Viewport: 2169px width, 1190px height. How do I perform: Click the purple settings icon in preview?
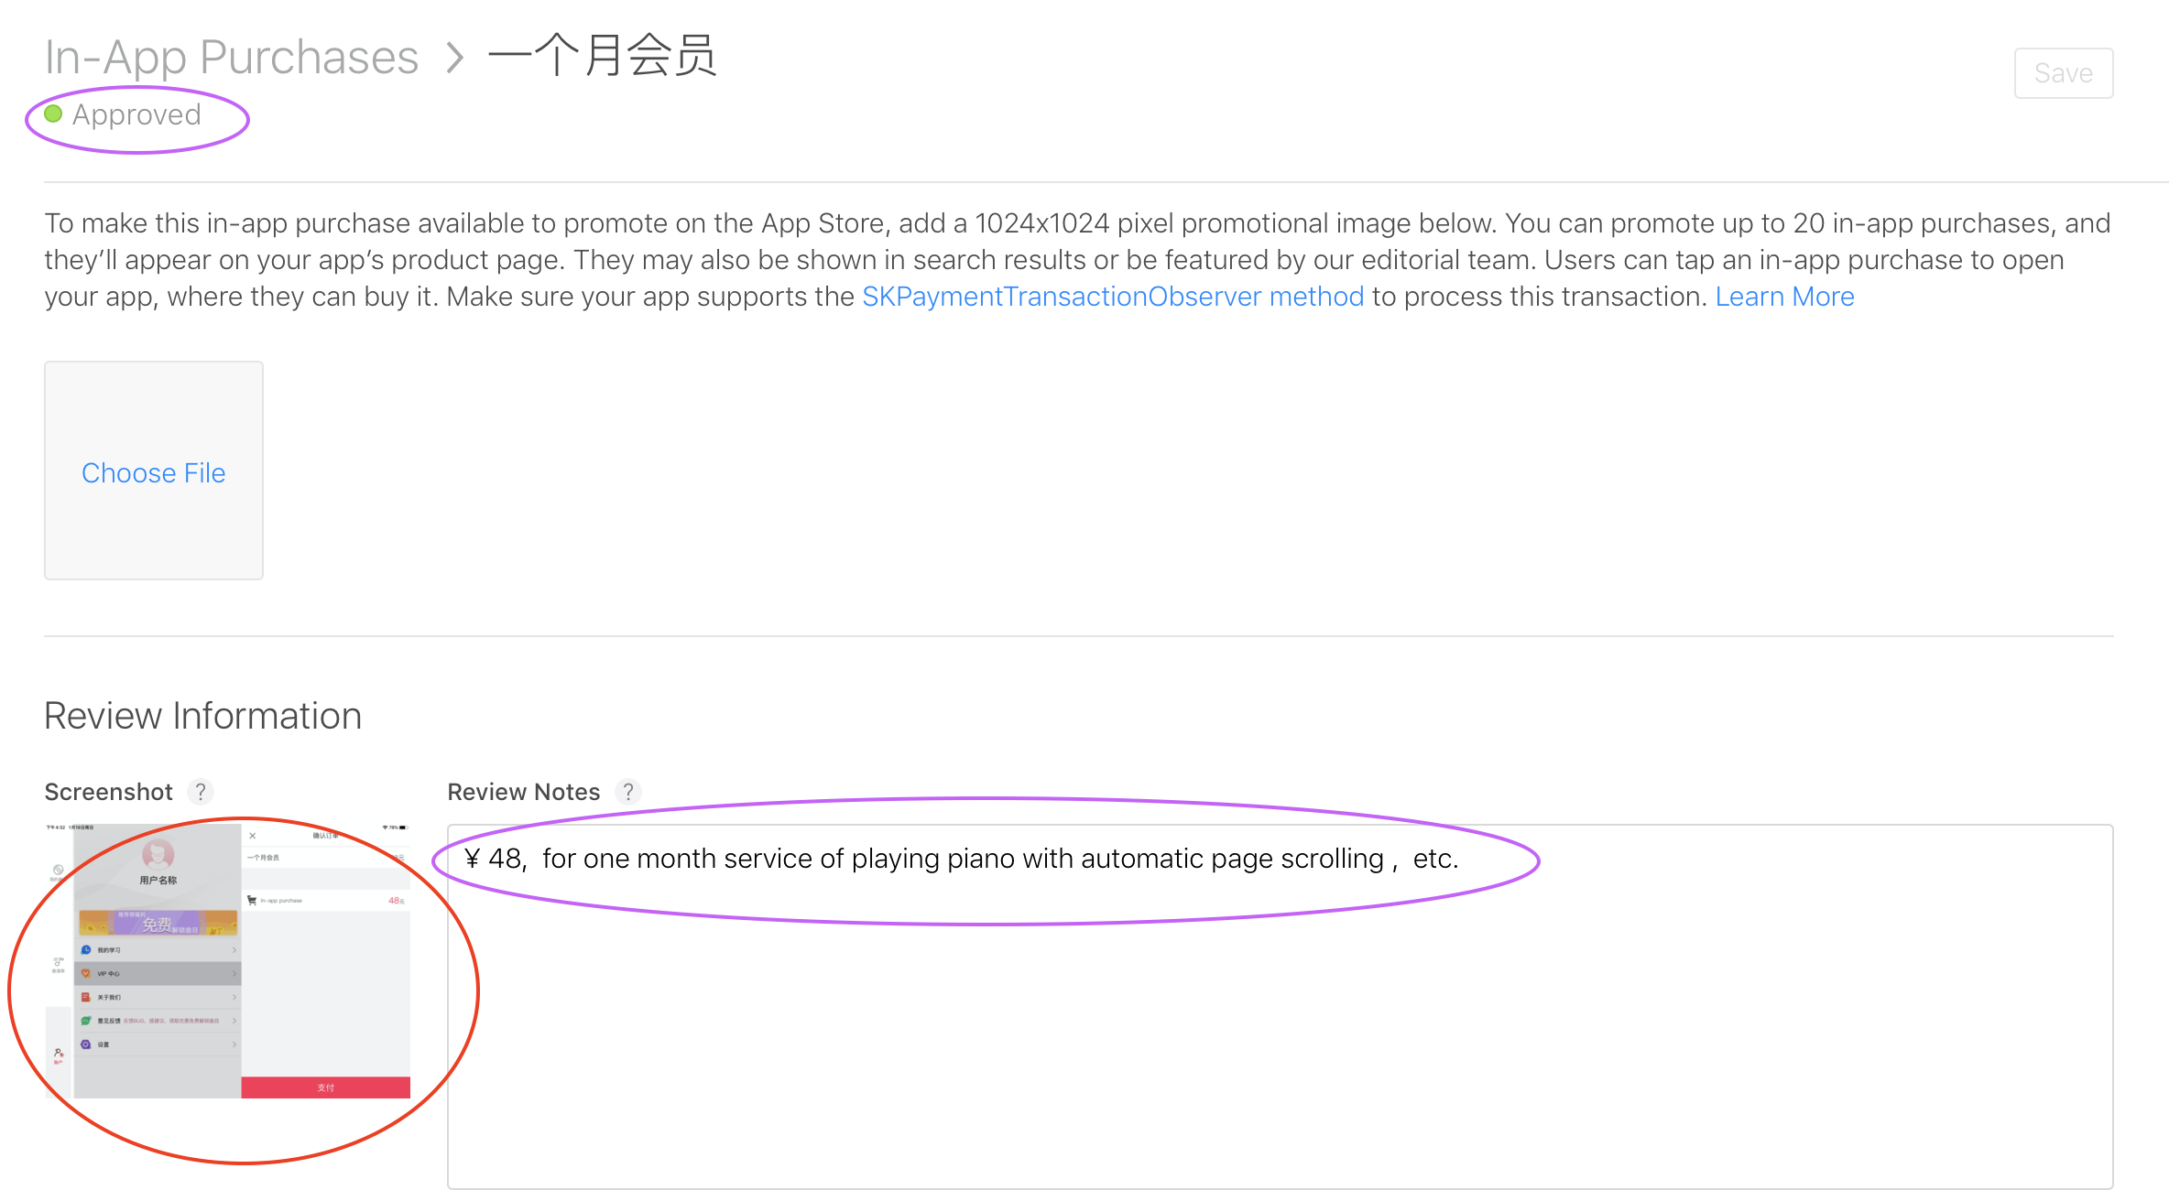pos(86,1044)
